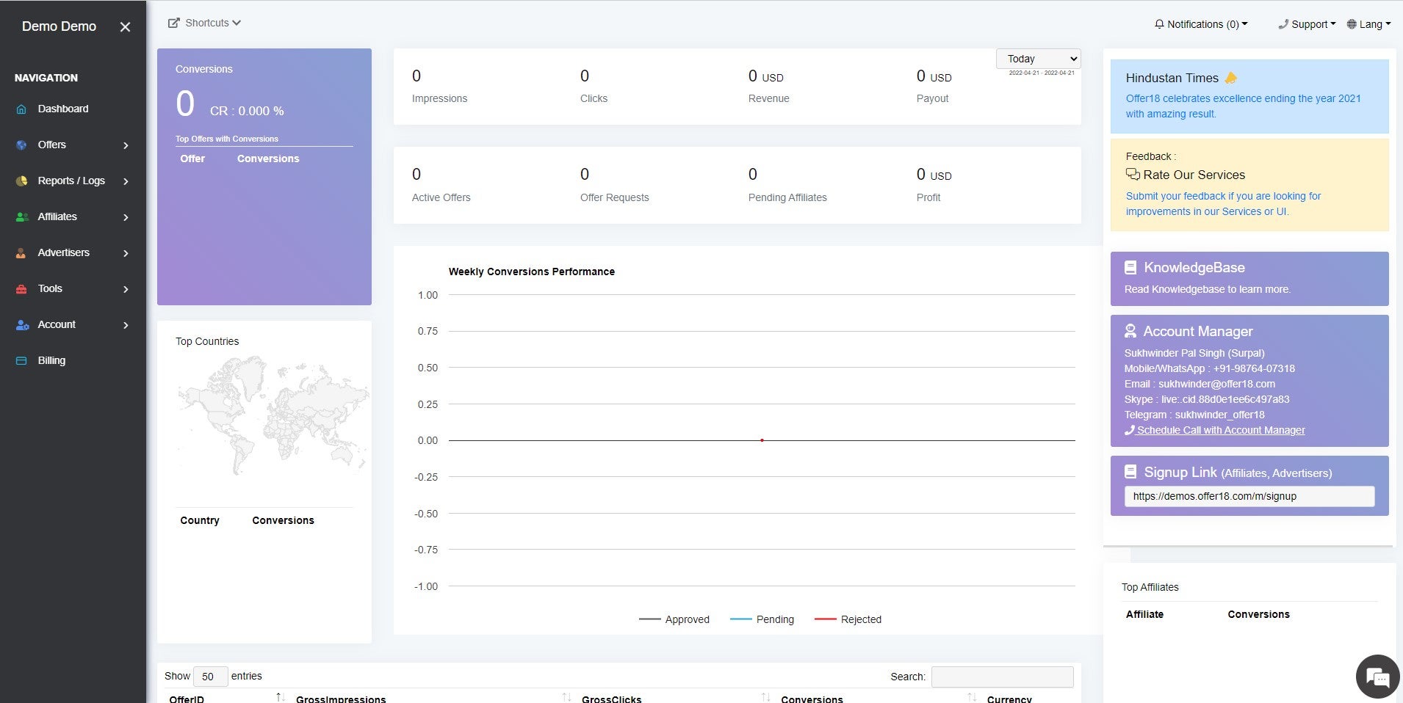Click the Offers globe icon
Image resolution: width=1403 pixels, height=703 pixels.
pos(21,145)
